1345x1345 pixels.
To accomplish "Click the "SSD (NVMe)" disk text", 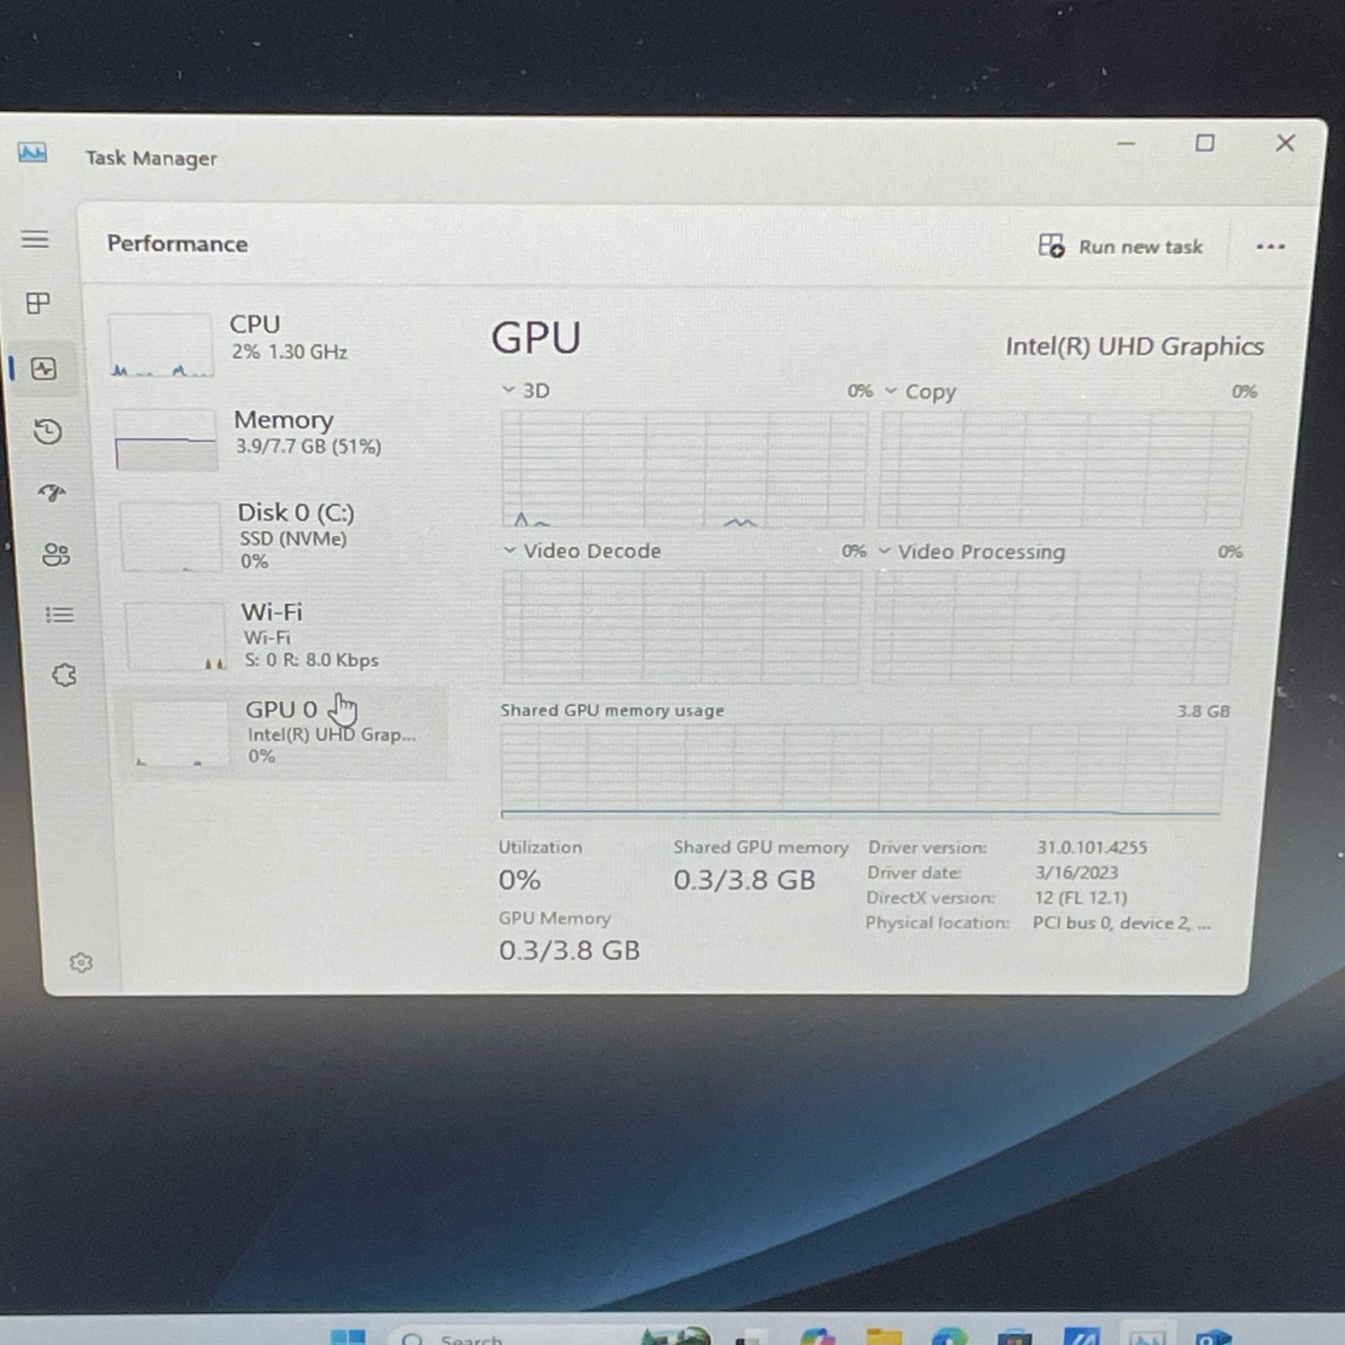I will click(293, 539).
